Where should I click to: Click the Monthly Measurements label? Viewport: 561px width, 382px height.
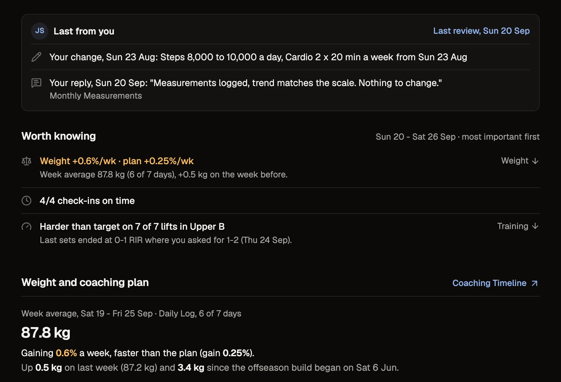[x=96, y=96]
